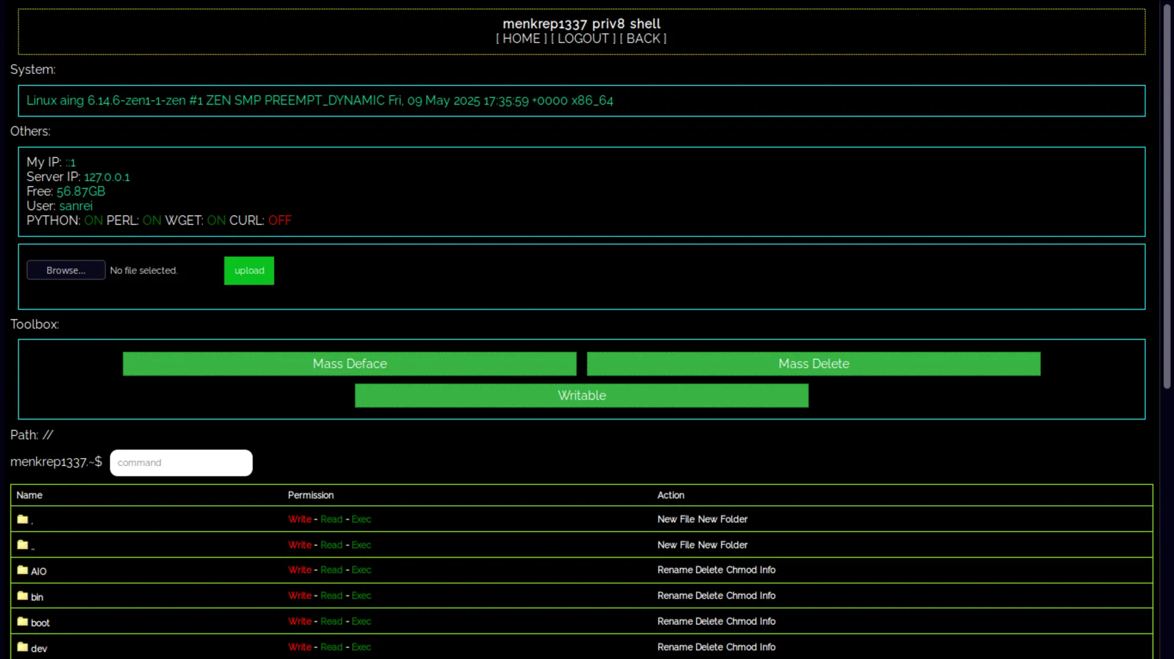Select the Linux kernel system information line
Viewport: 1174px width, 659px height.
click(320, 101)
